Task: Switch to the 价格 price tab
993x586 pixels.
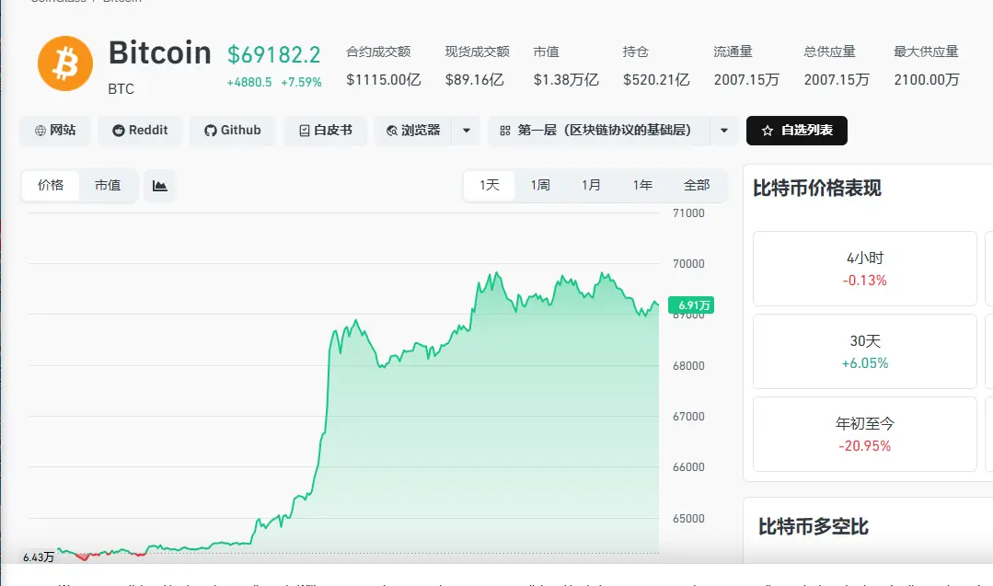Action: coord(51,186)
